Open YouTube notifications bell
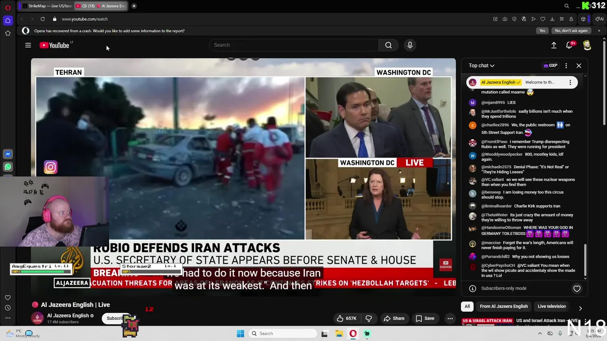The image size is (607, 341). click(570, 45)
